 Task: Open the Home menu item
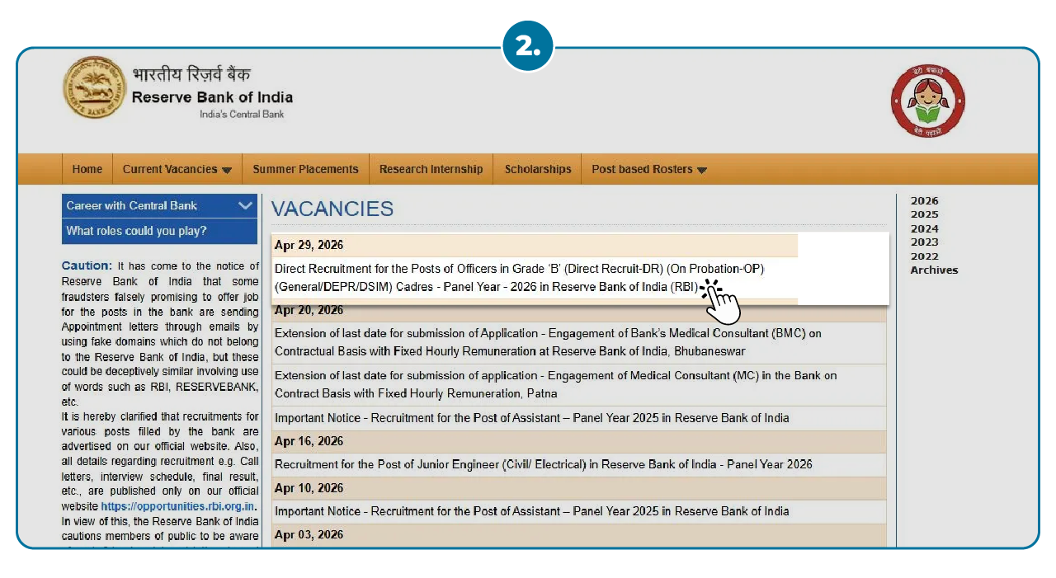click(87, 169)
